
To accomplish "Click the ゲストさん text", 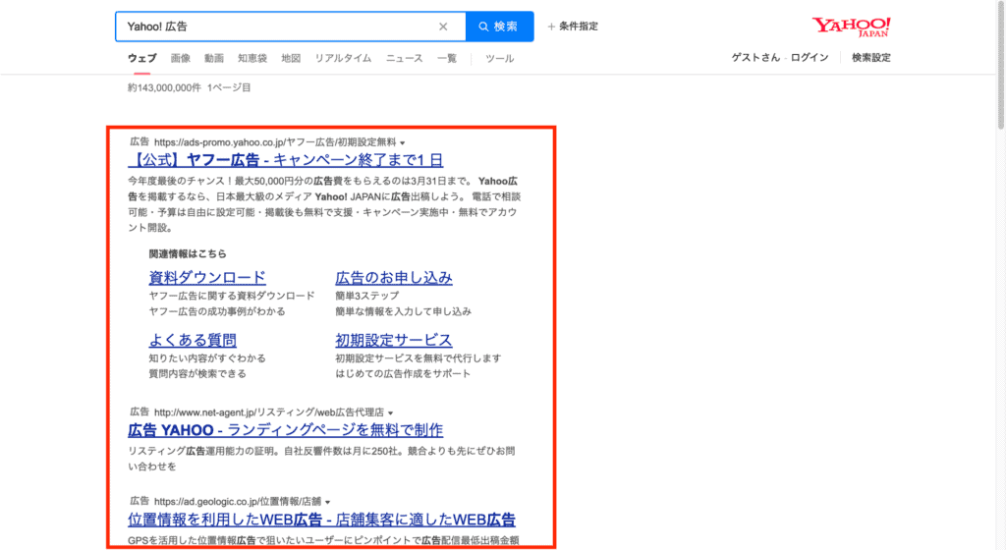I will point(755,58).
